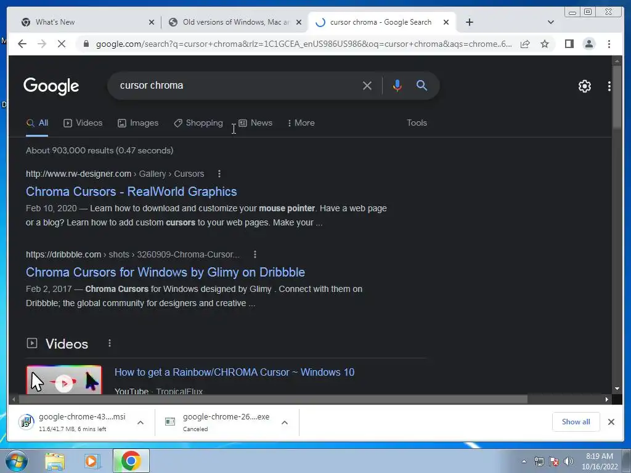Viewport: 631px width, 473px height.
Task: Expand options for google-chrome-26 exe download
Action: (285, 422)
